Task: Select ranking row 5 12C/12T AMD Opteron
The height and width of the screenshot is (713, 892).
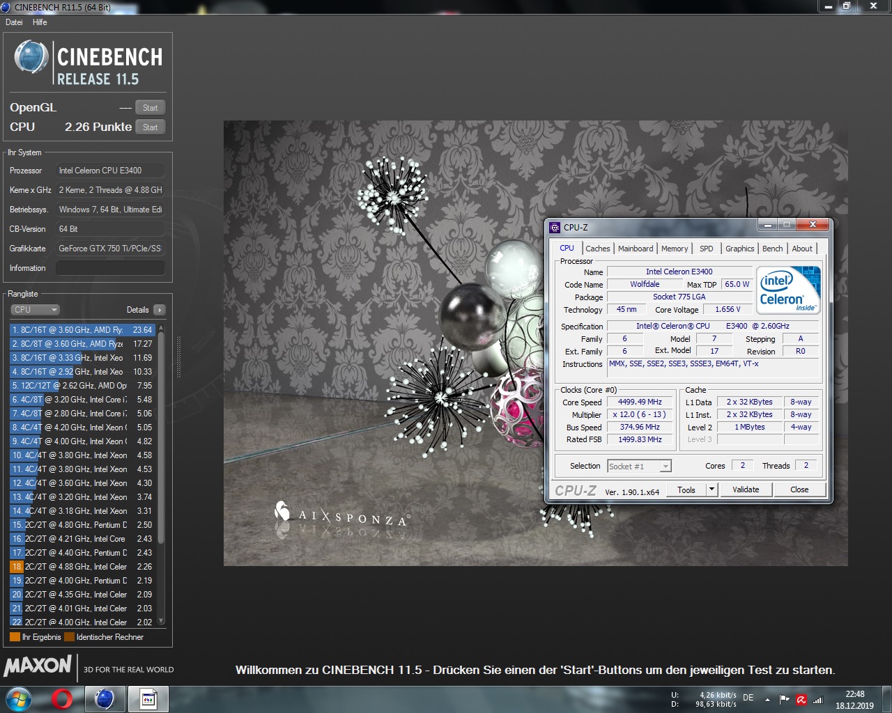Action: click(82, 386)
